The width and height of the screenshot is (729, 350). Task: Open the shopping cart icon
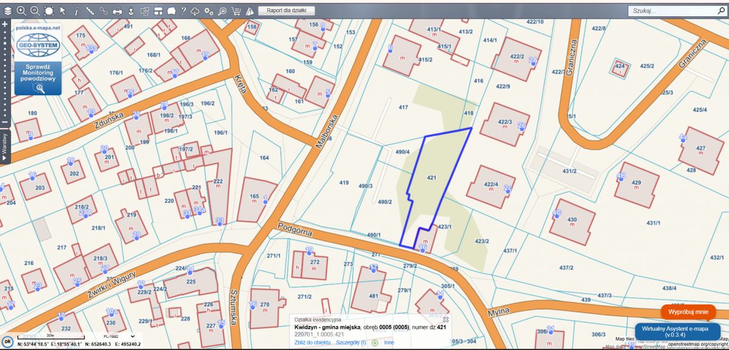click(x=236, y=11)
